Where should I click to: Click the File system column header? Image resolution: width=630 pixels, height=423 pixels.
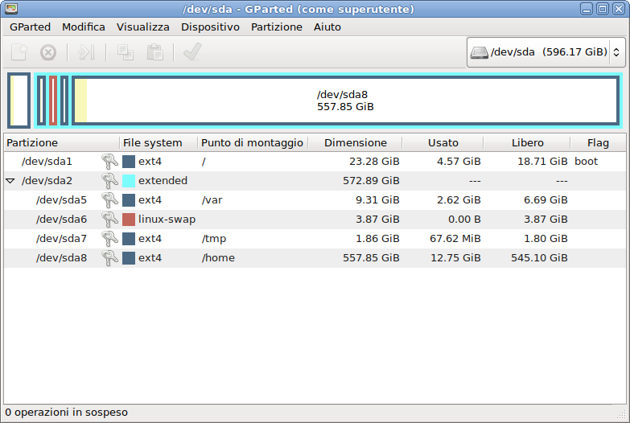159,143
